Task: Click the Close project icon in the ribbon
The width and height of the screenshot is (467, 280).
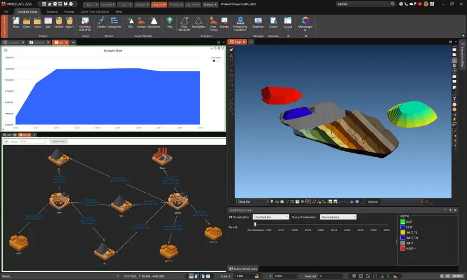Action: click(37, 22)
